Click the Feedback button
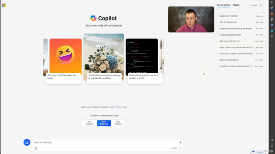Screen dimensions: 275x154 (x=258, y=152)
